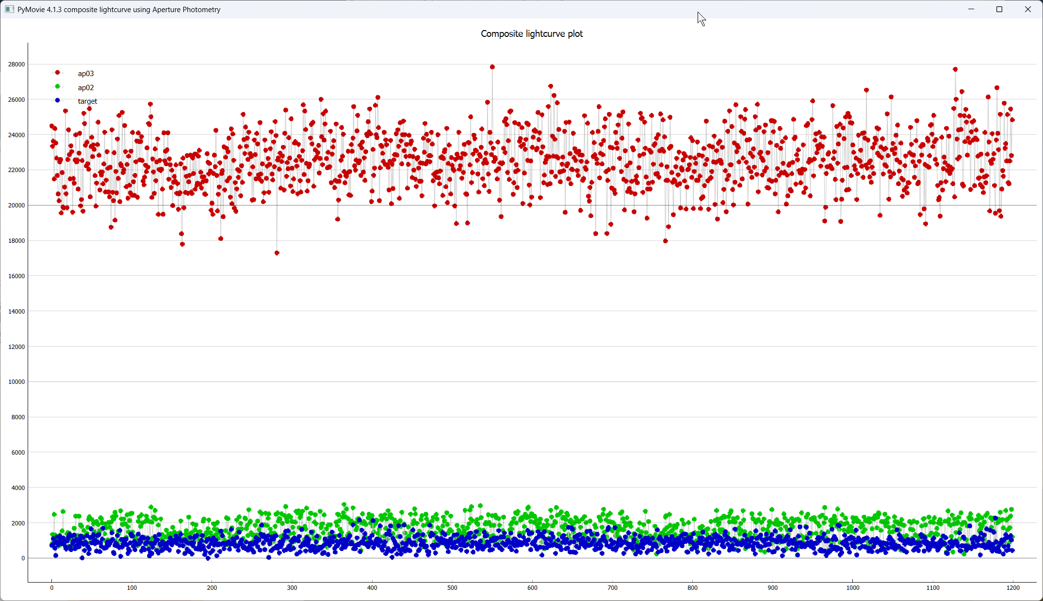Image resolution: width=1043 pixels, height=601 pixels.
Task: Maximize the PyMovie lightcurve window
Action: click(999, 9)
